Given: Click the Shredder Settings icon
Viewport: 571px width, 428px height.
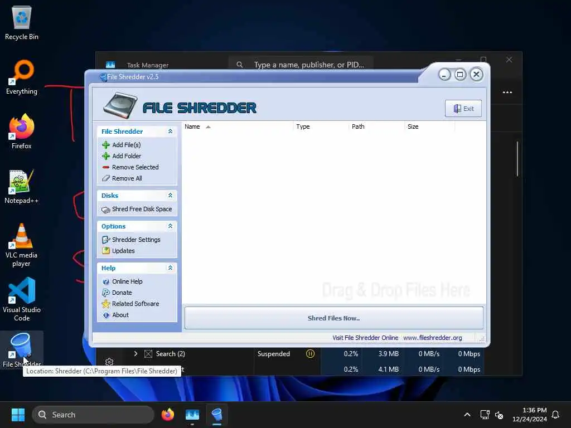Looking at the screenshot, I should [x=105, y=240].
